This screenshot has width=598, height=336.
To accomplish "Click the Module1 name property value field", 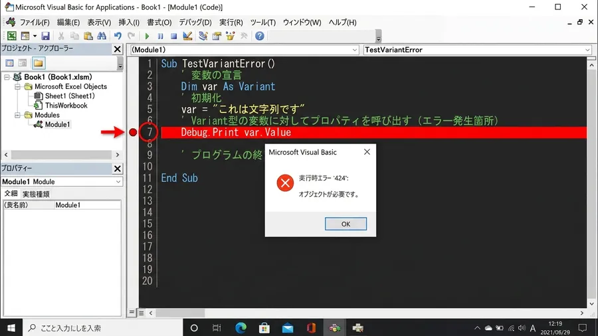I will 88,205.
